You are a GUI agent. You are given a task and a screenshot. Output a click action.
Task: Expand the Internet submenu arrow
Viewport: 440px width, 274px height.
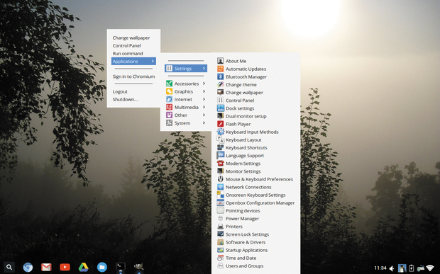click(x=204, y=99)
